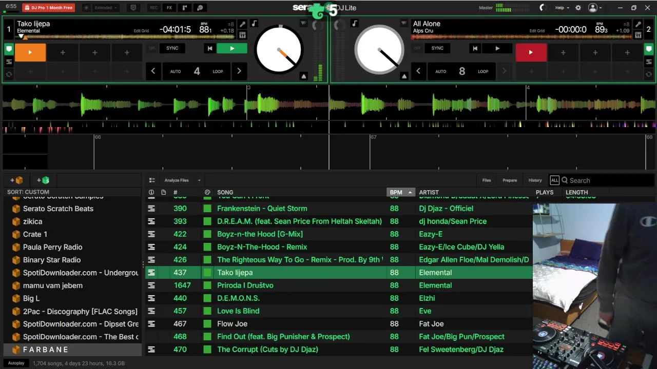Image resolution: width=657 pixels, height=369 pixels.
Task: Toggle deck 1 musical note key icon
Action: pyautogui.click(x=255, y=24)
